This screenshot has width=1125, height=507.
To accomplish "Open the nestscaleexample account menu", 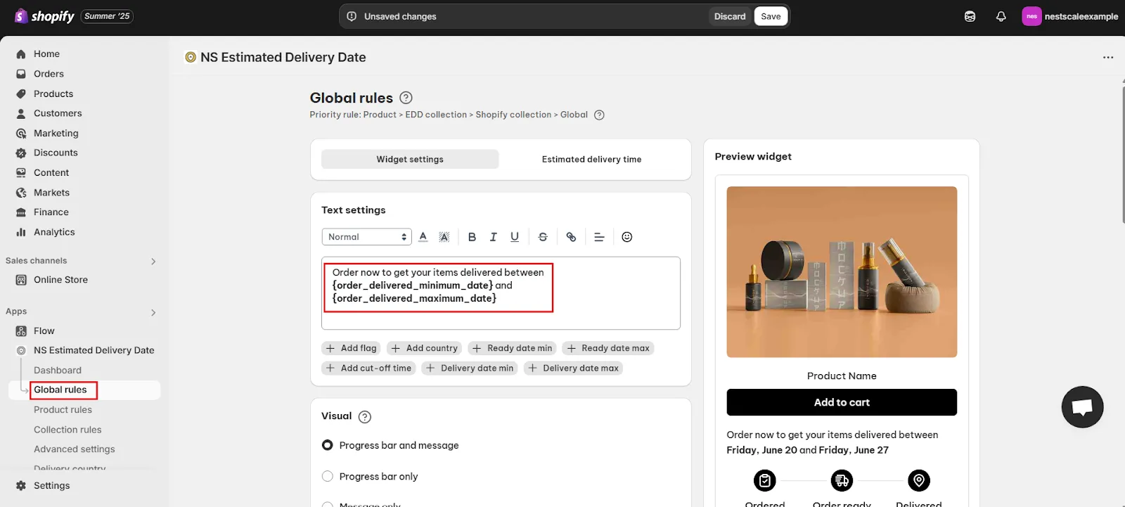I will pos(1069,16).
